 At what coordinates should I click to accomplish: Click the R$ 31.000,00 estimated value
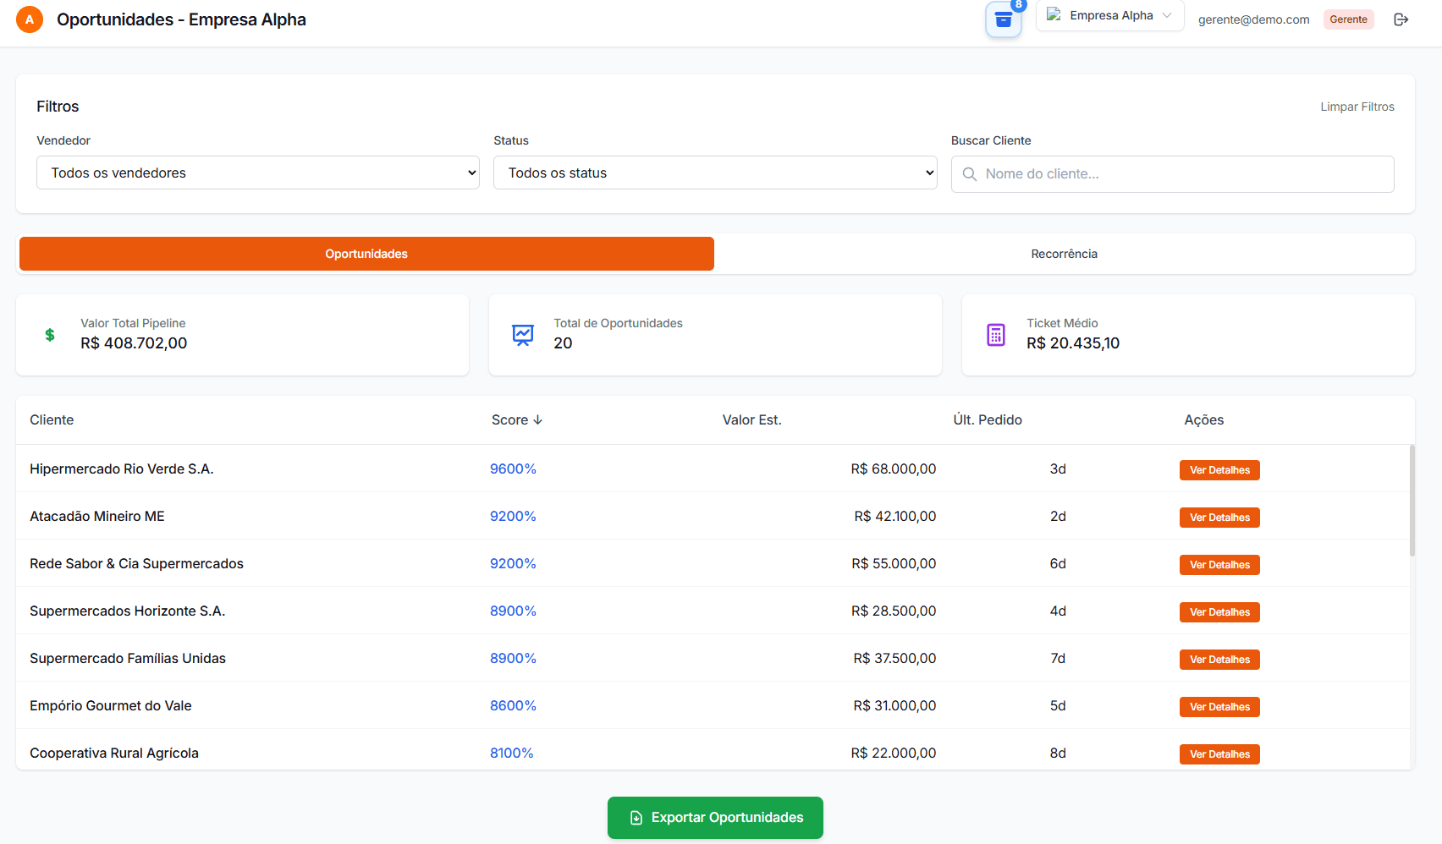[x=894, y=706]
